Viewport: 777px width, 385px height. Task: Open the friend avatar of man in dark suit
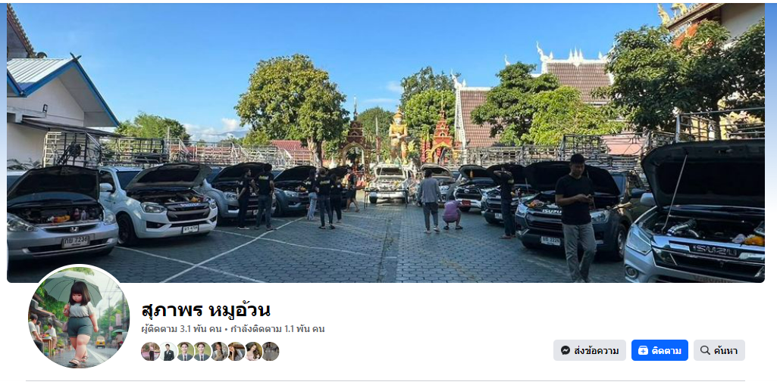click(x=168, y=352)
